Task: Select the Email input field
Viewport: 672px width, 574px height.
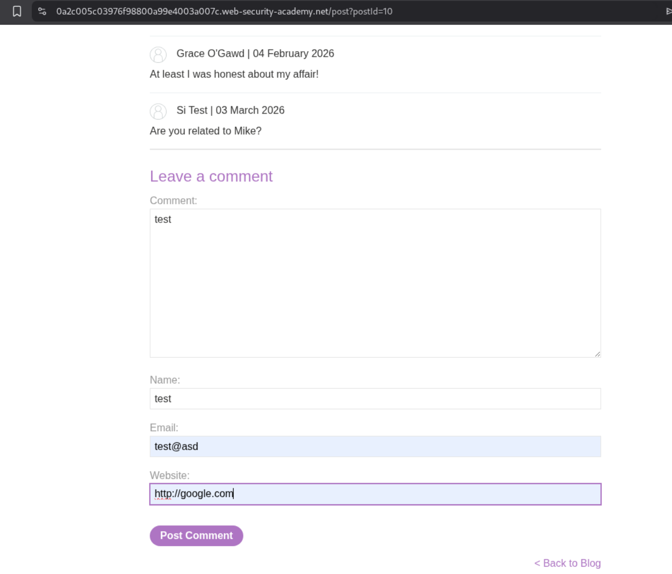Action: [375, 447]
